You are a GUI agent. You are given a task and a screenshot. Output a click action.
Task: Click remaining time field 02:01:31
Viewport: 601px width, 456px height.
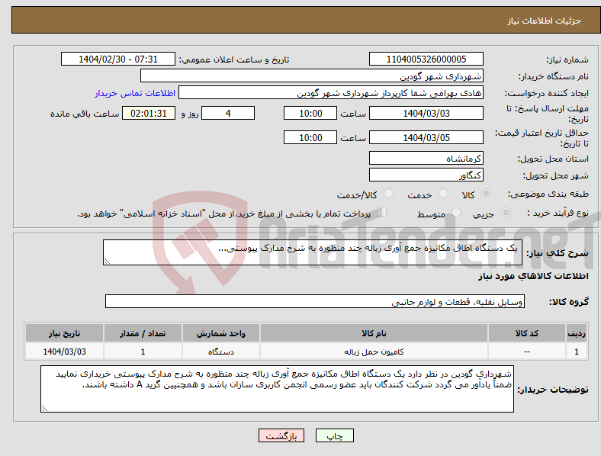[x=149, y=113]
